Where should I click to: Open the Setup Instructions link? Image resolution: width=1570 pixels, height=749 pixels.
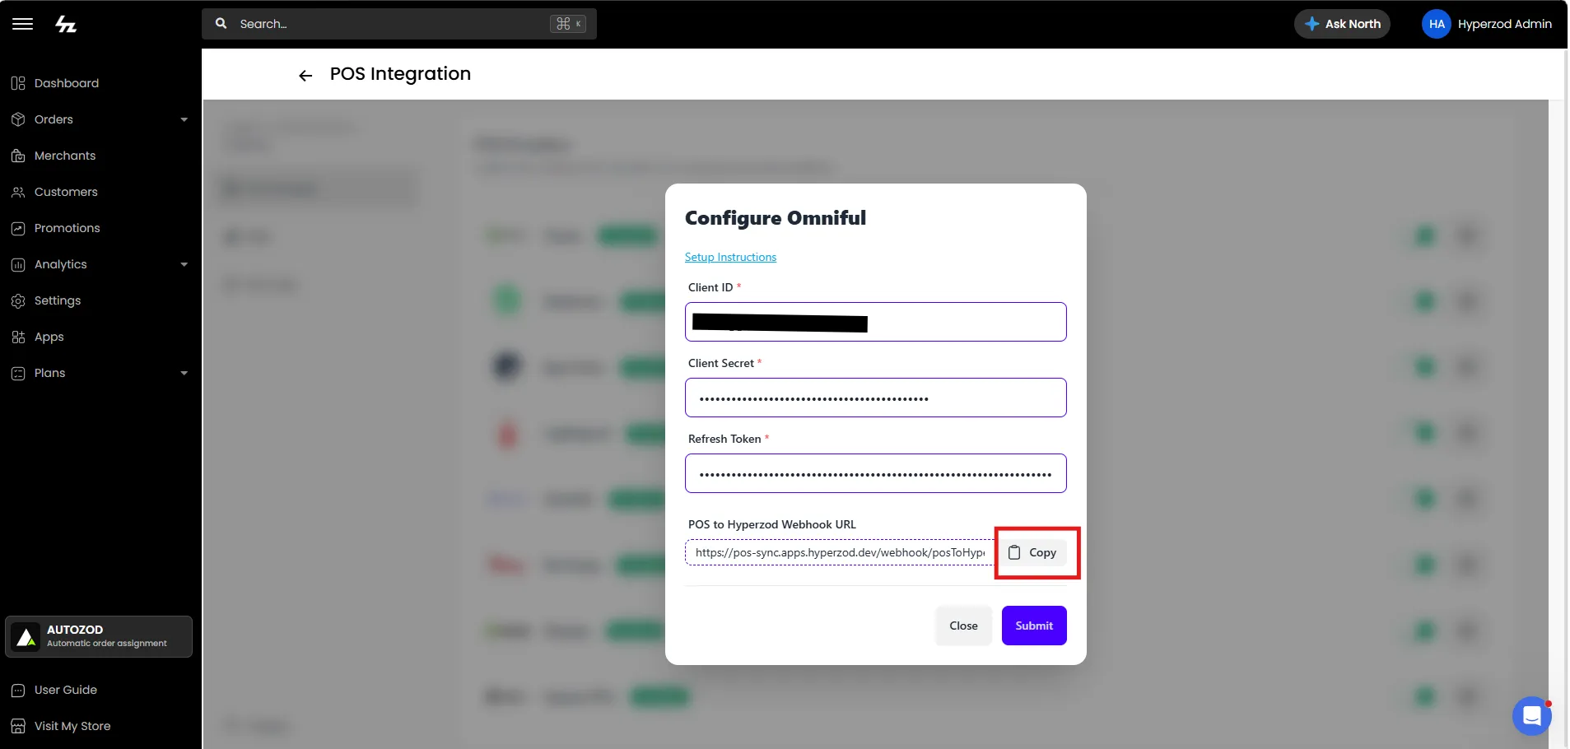[730, 257]
